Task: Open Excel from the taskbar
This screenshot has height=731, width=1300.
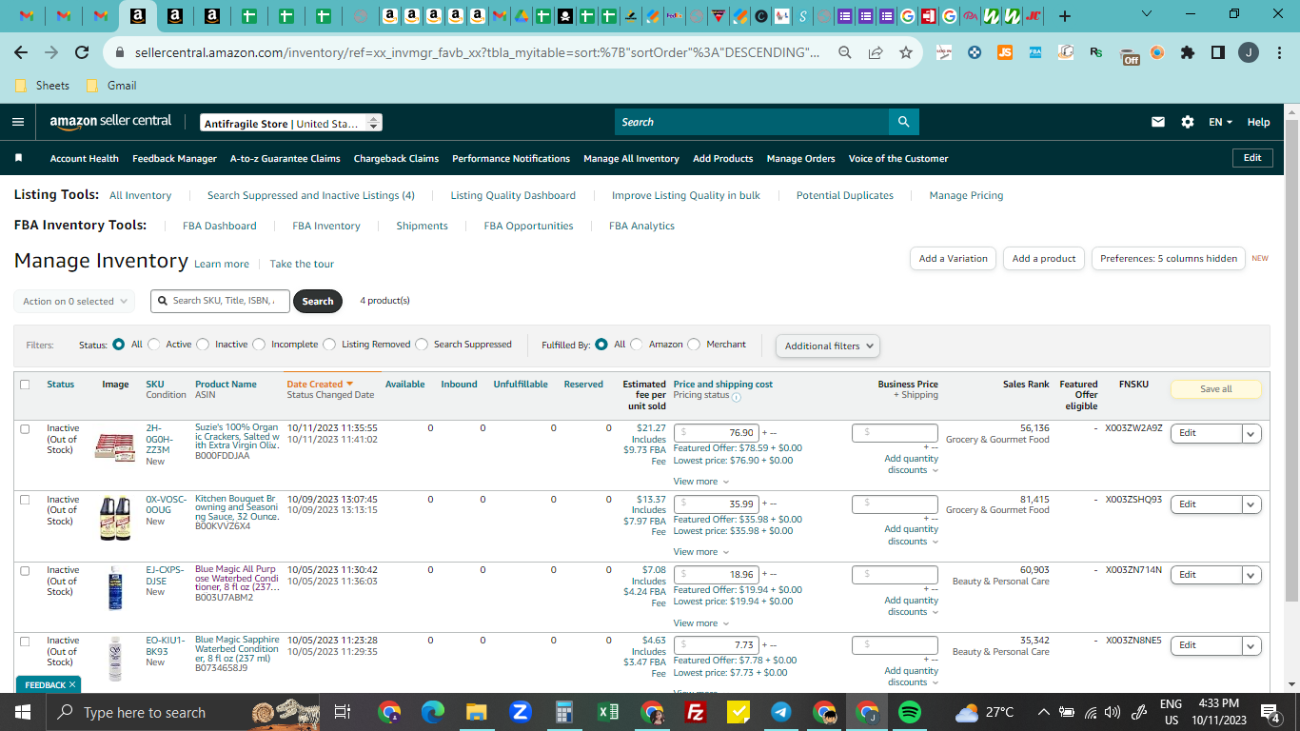Action: pos(607,712)
